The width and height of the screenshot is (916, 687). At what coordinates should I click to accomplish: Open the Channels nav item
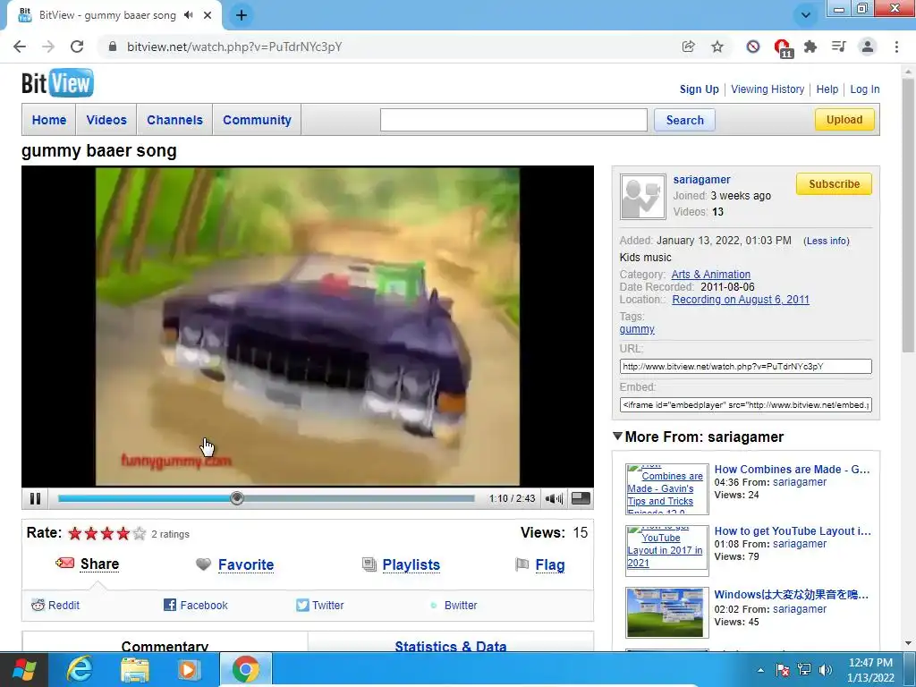pyautogui.click(x=174, y=120)
